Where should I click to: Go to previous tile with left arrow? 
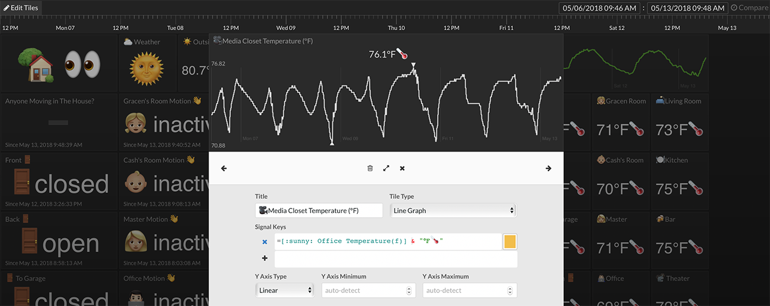click(x=224, y=169)
